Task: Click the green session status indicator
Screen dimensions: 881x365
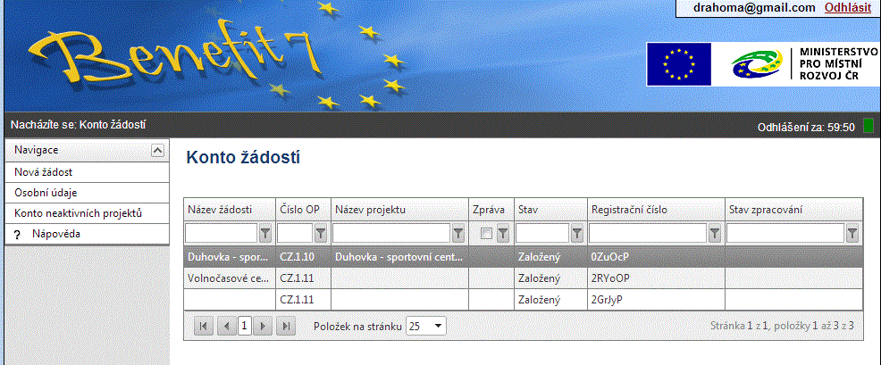Action: (x=868, y=125)
